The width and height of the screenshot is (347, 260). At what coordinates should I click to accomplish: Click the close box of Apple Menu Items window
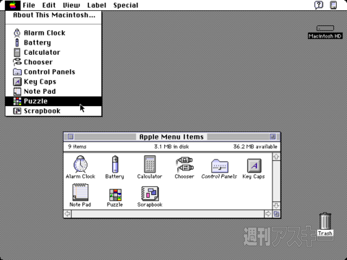pos(71,136)
